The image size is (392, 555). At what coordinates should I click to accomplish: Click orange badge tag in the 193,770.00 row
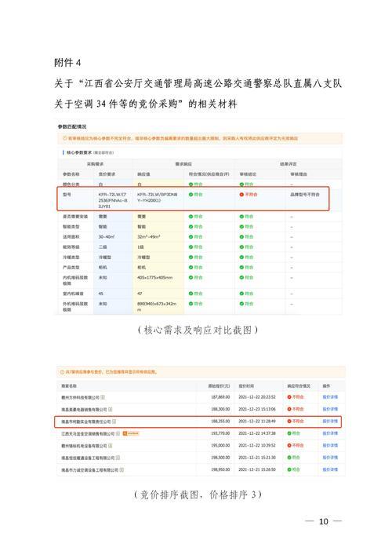131,433
